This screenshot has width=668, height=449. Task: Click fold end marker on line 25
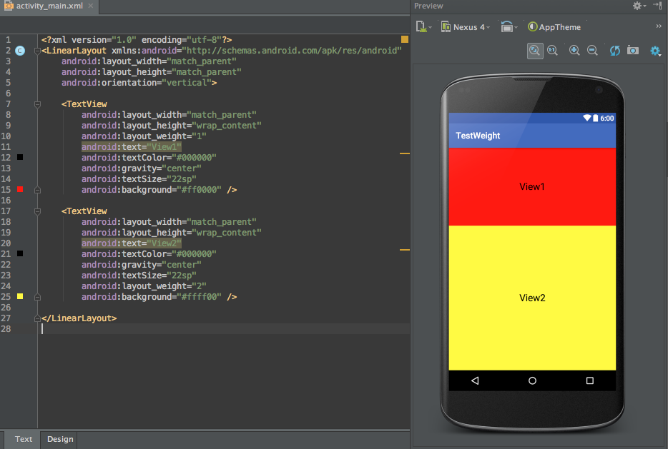(x=37, y=297)
